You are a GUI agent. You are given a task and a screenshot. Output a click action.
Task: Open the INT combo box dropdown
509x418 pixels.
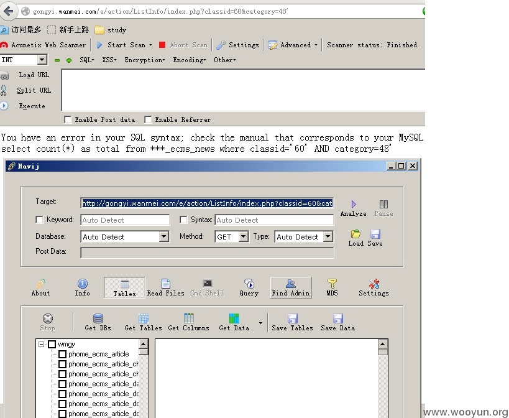tap(42, 60)
